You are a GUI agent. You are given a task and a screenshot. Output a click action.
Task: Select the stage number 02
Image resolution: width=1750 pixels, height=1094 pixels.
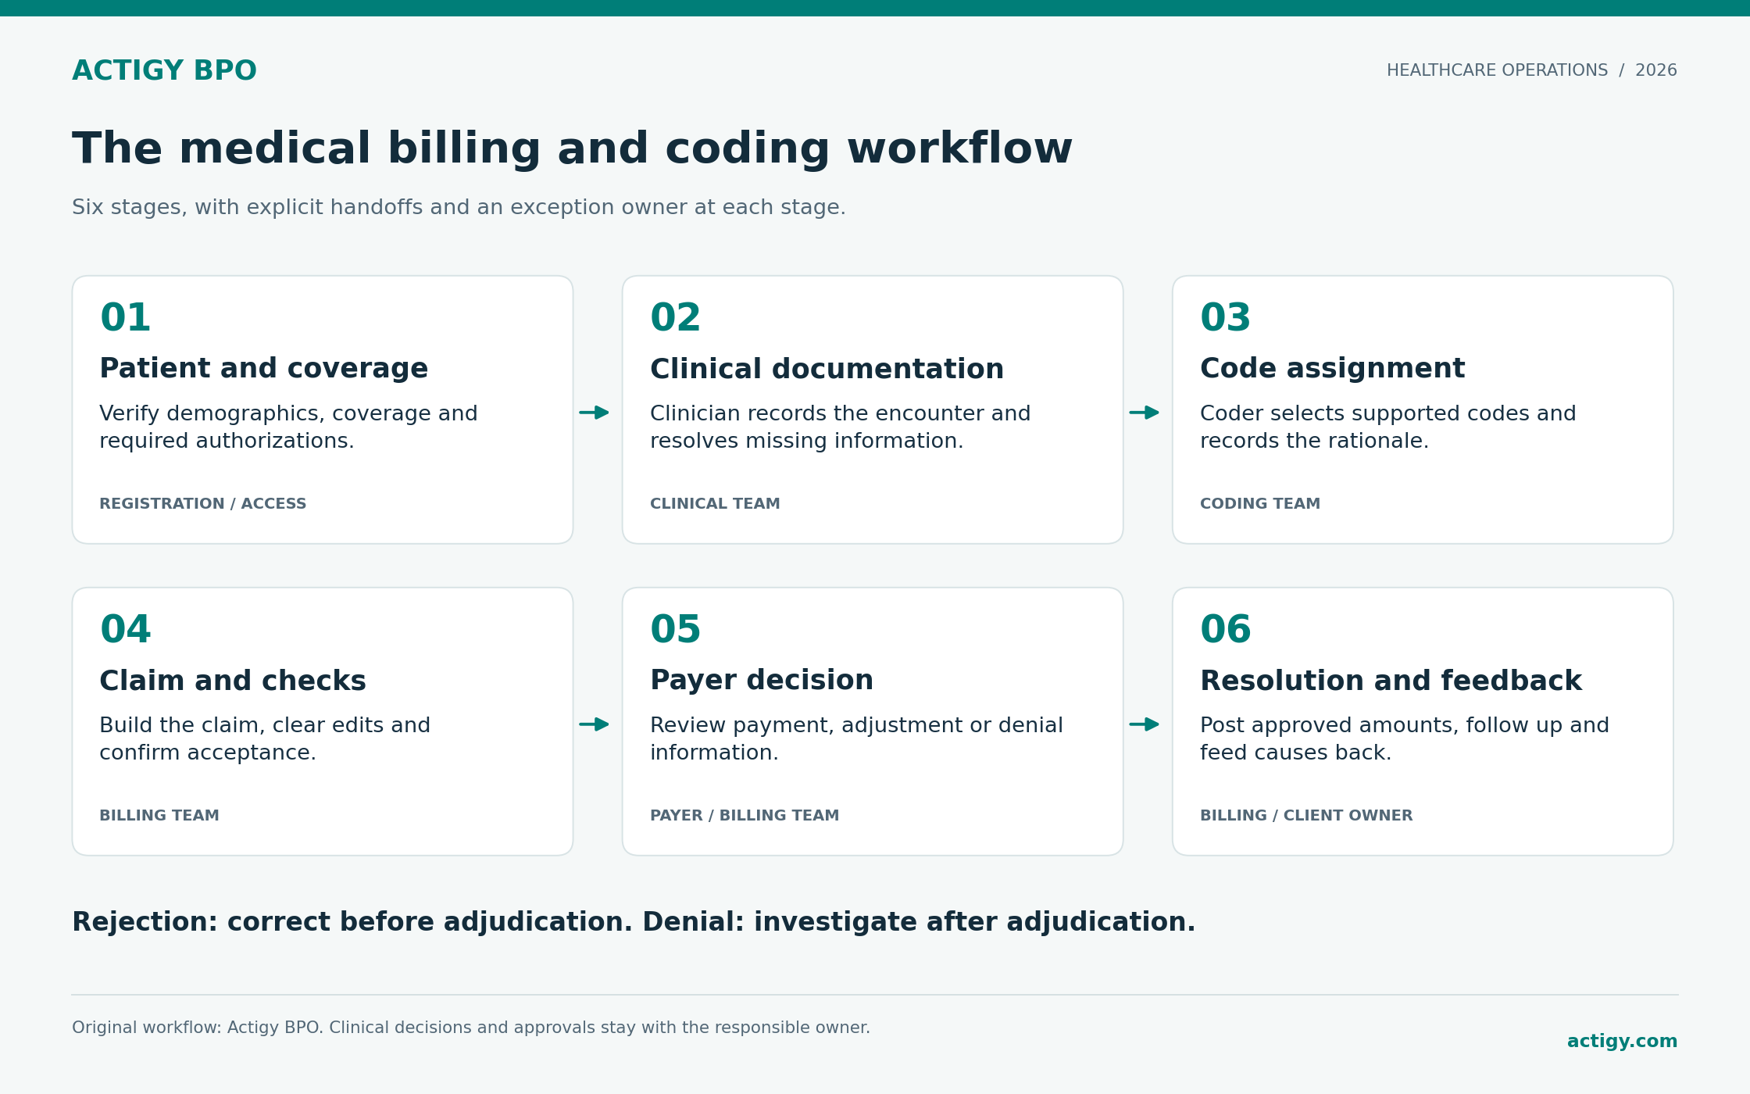coord(675,318)
